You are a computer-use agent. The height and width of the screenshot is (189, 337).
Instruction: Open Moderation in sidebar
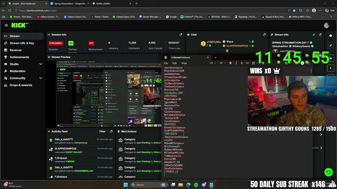17,71
